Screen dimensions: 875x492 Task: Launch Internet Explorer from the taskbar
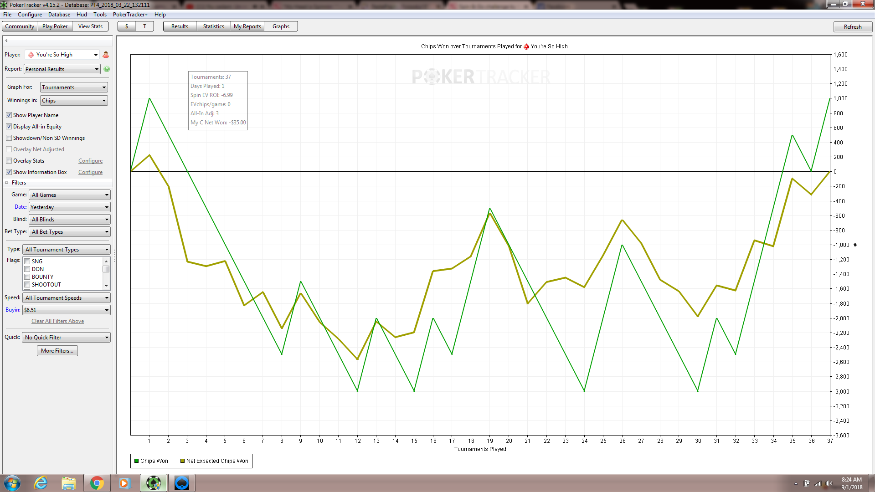tap(41, 483)
